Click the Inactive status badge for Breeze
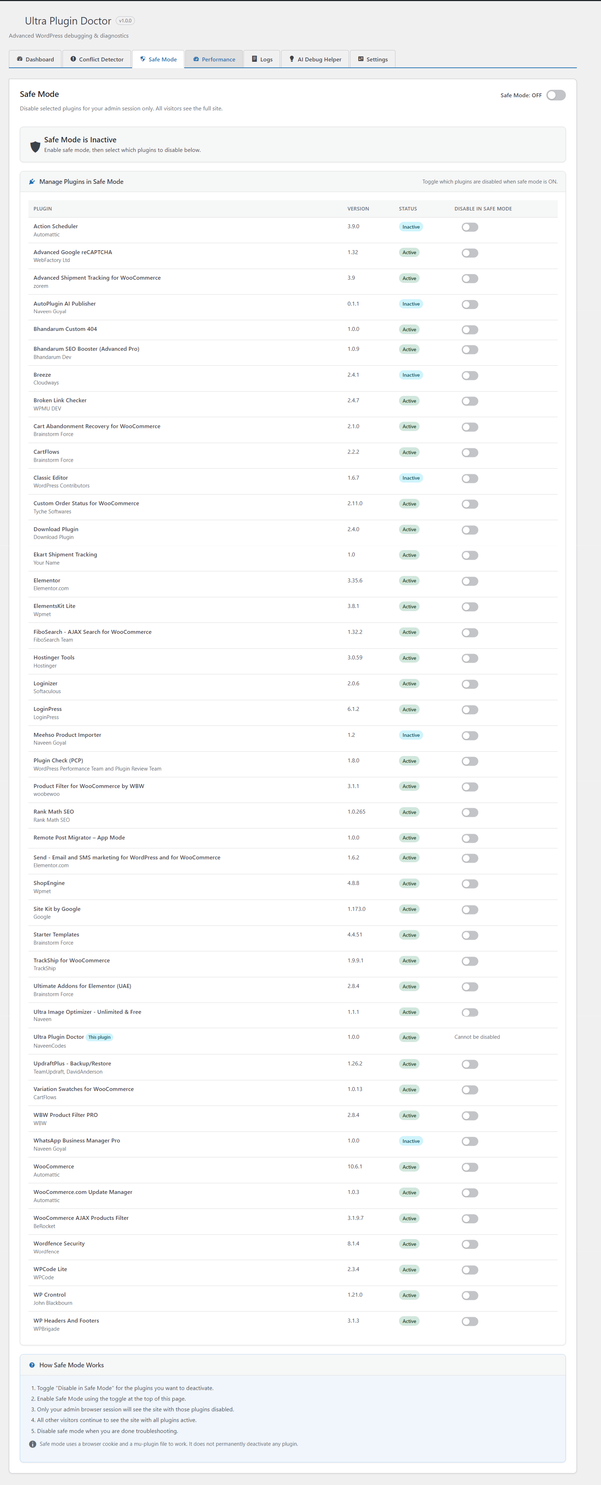The height and width of the screenshot is (1485, 601). tap(411, 375)
